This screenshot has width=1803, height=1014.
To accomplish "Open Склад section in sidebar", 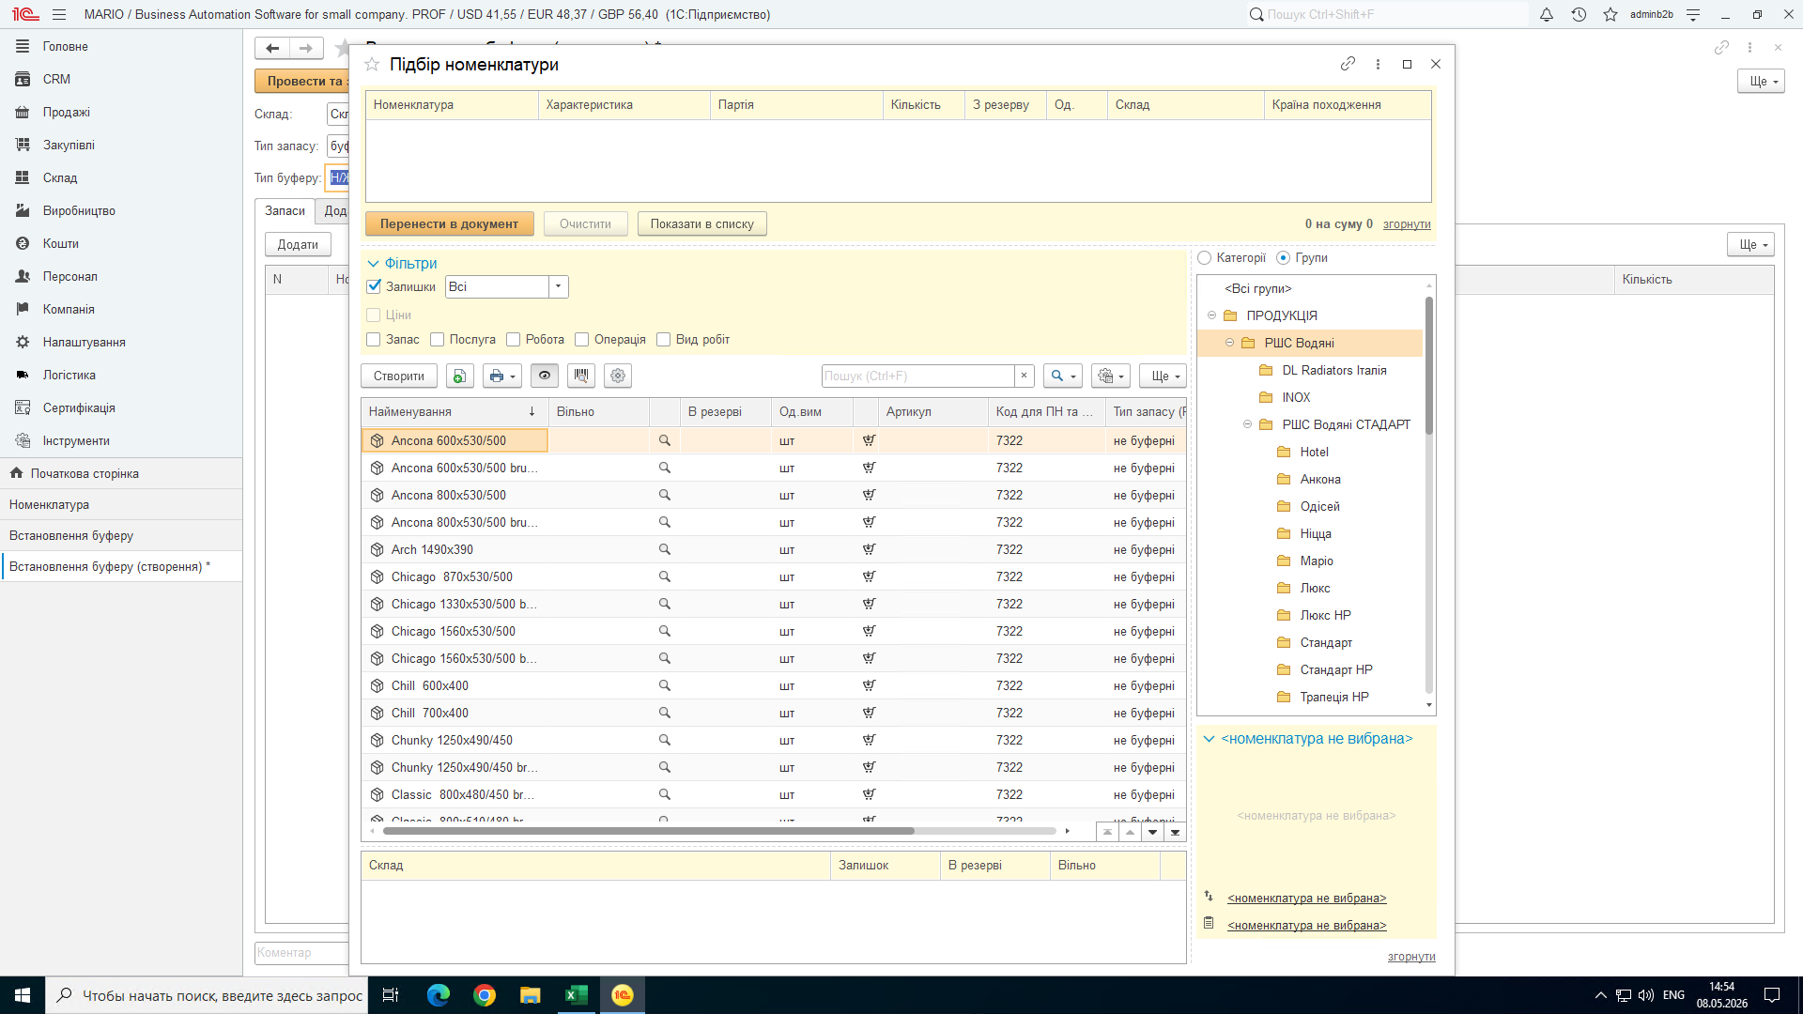I will coord(60,177).
